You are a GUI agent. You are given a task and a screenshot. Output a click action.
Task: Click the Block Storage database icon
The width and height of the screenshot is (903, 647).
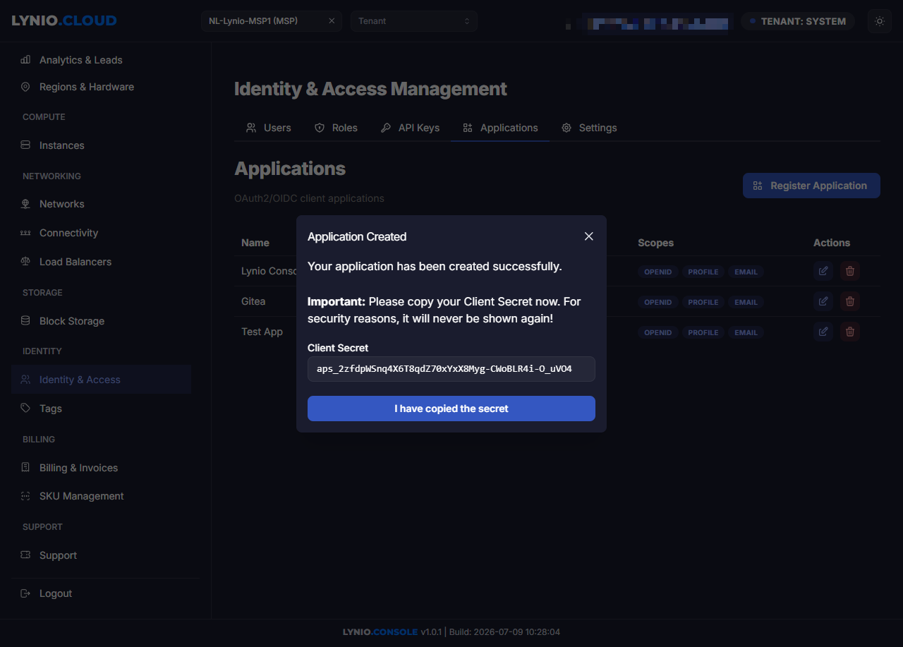pos(25,320)
